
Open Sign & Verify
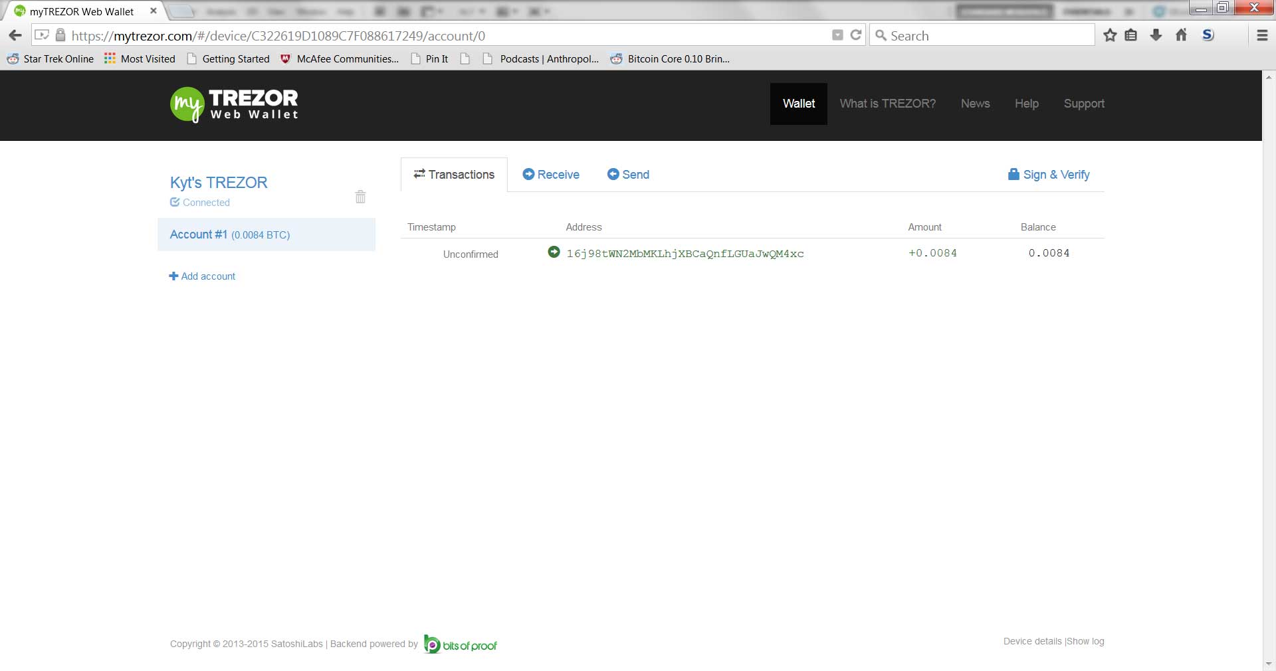tap(1049, 175)
